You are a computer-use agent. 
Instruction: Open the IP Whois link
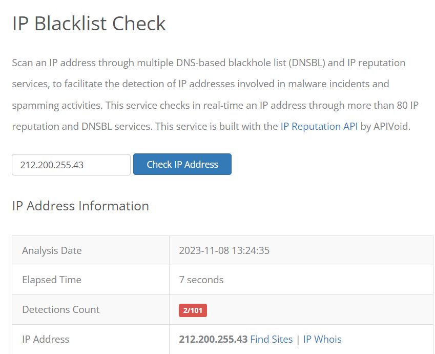click(x=322, y=339)
